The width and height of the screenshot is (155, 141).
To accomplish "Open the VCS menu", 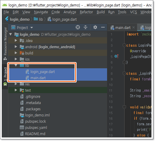I will pyautogui.click(x=133, y=12).
